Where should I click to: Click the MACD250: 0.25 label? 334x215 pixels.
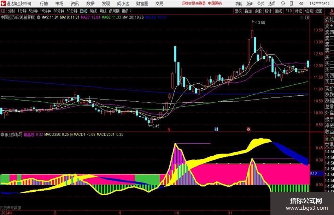[x=57, y=135]
